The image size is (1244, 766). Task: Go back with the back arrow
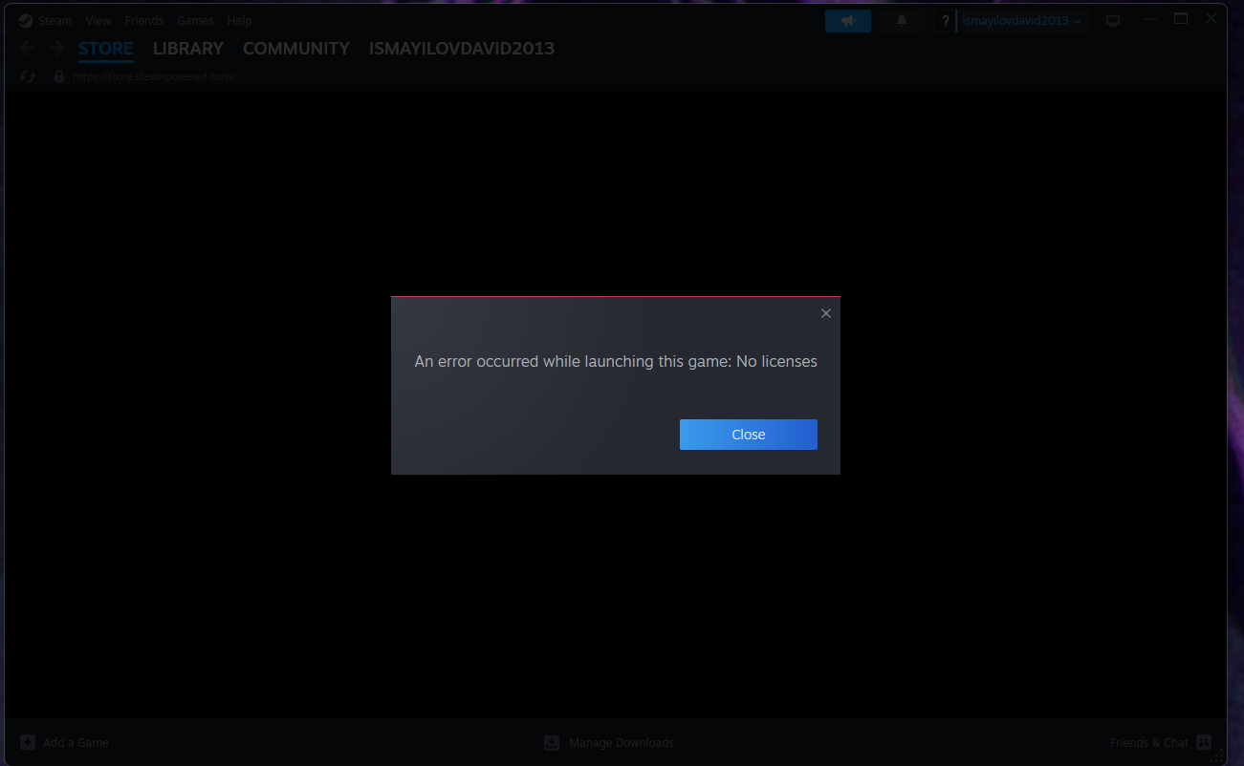27,49
